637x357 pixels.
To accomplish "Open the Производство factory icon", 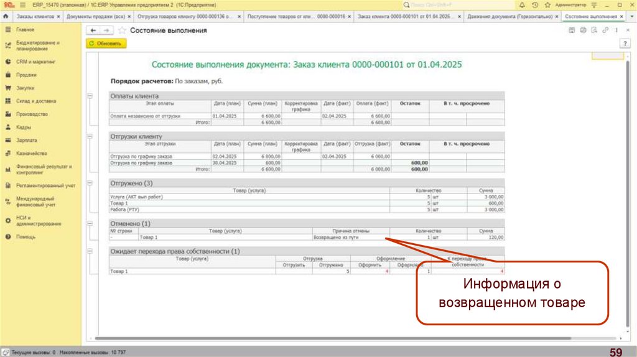I will click(7, 114).
